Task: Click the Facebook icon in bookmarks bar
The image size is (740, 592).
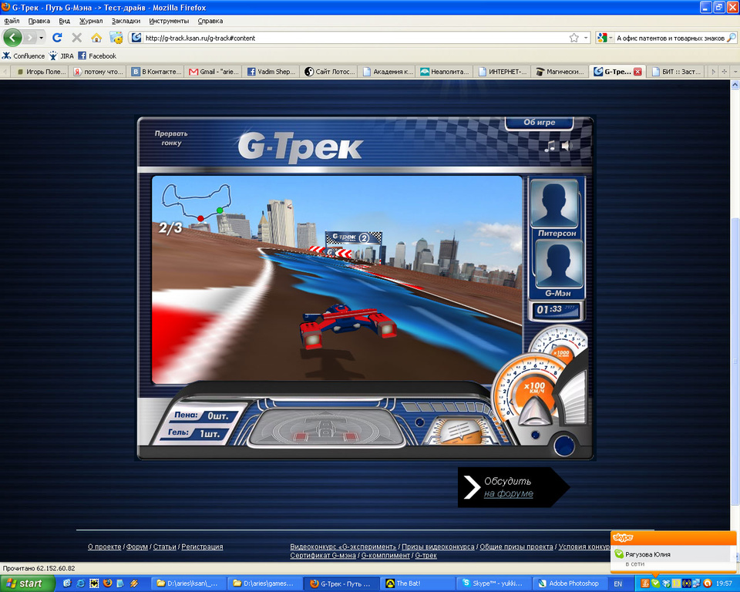Action: 85,55
